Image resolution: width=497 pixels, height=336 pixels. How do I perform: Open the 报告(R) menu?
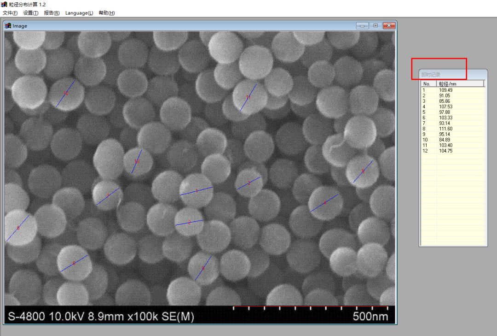(x=52, y=13)
